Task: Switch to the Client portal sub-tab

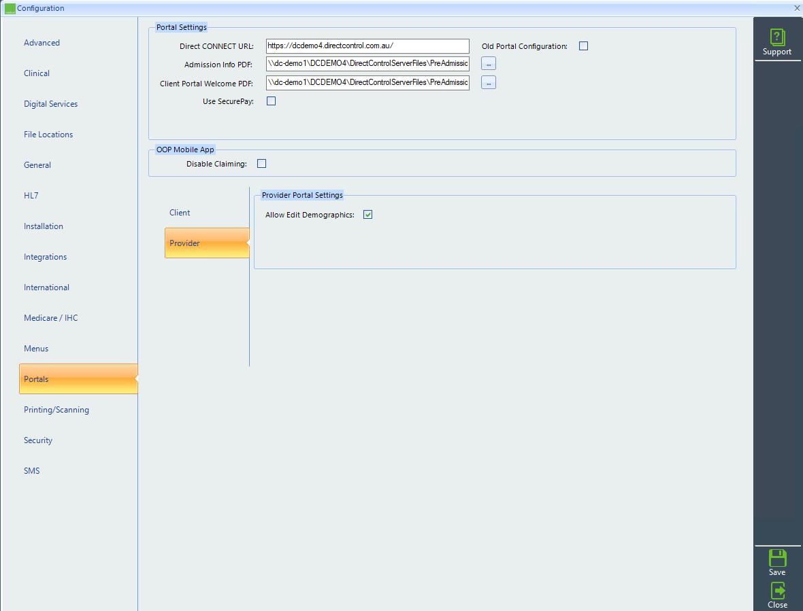Action: [180, 213]
